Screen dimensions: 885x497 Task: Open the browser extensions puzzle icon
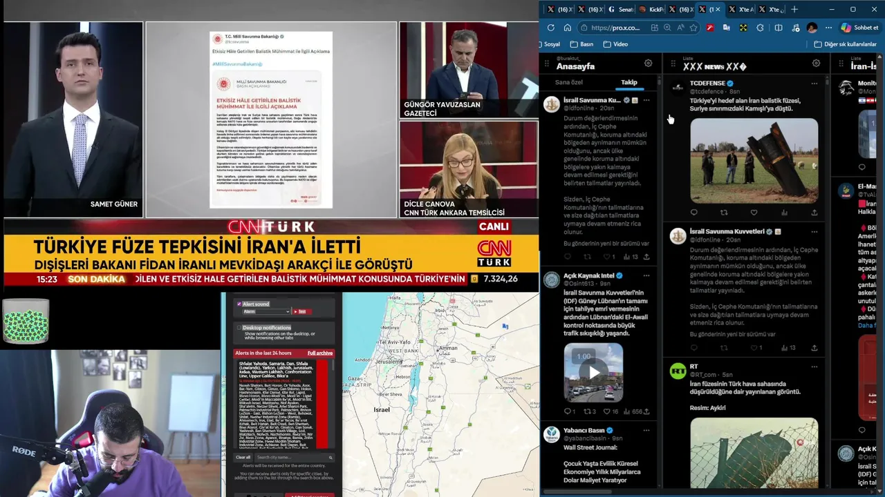tap(761, 28)
